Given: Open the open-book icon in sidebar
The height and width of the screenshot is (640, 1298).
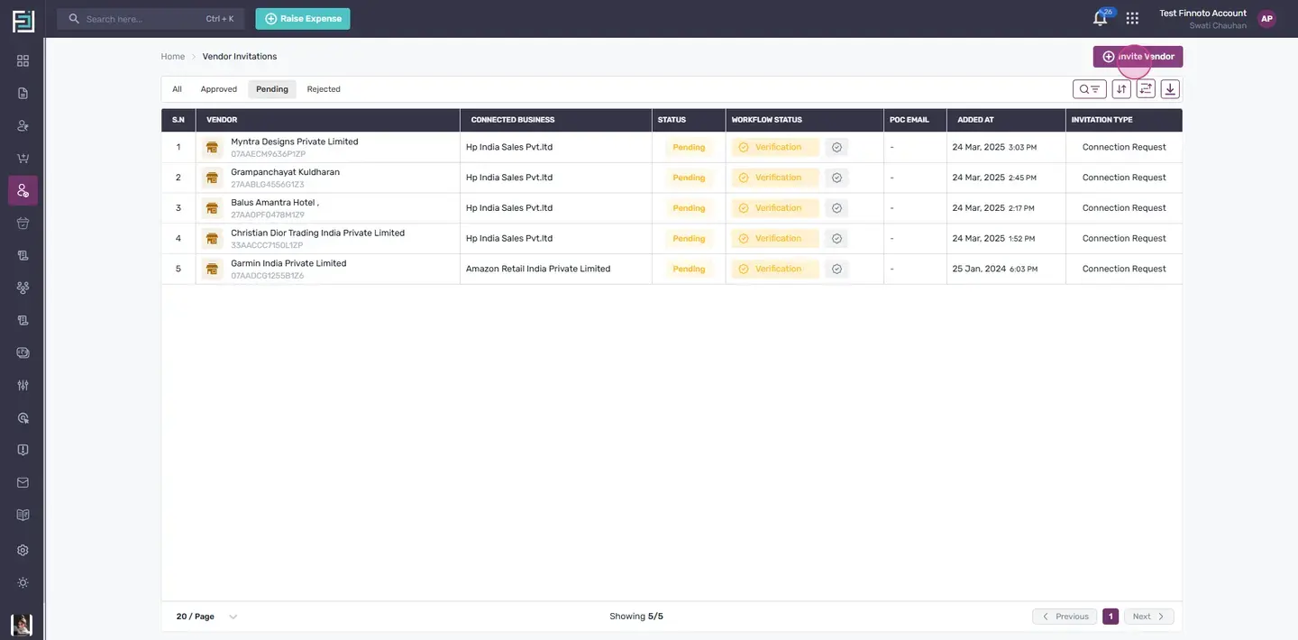Looking at the screenshot, I should coord(23,515).
